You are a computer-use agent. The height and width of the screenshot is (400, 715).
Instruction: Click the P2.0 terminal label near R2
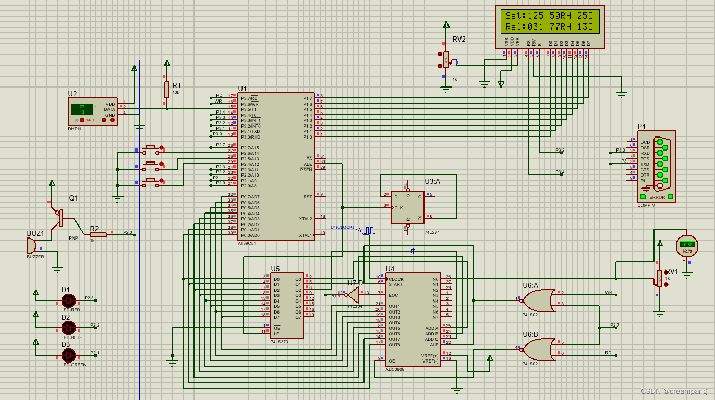[x=128, y=232]
